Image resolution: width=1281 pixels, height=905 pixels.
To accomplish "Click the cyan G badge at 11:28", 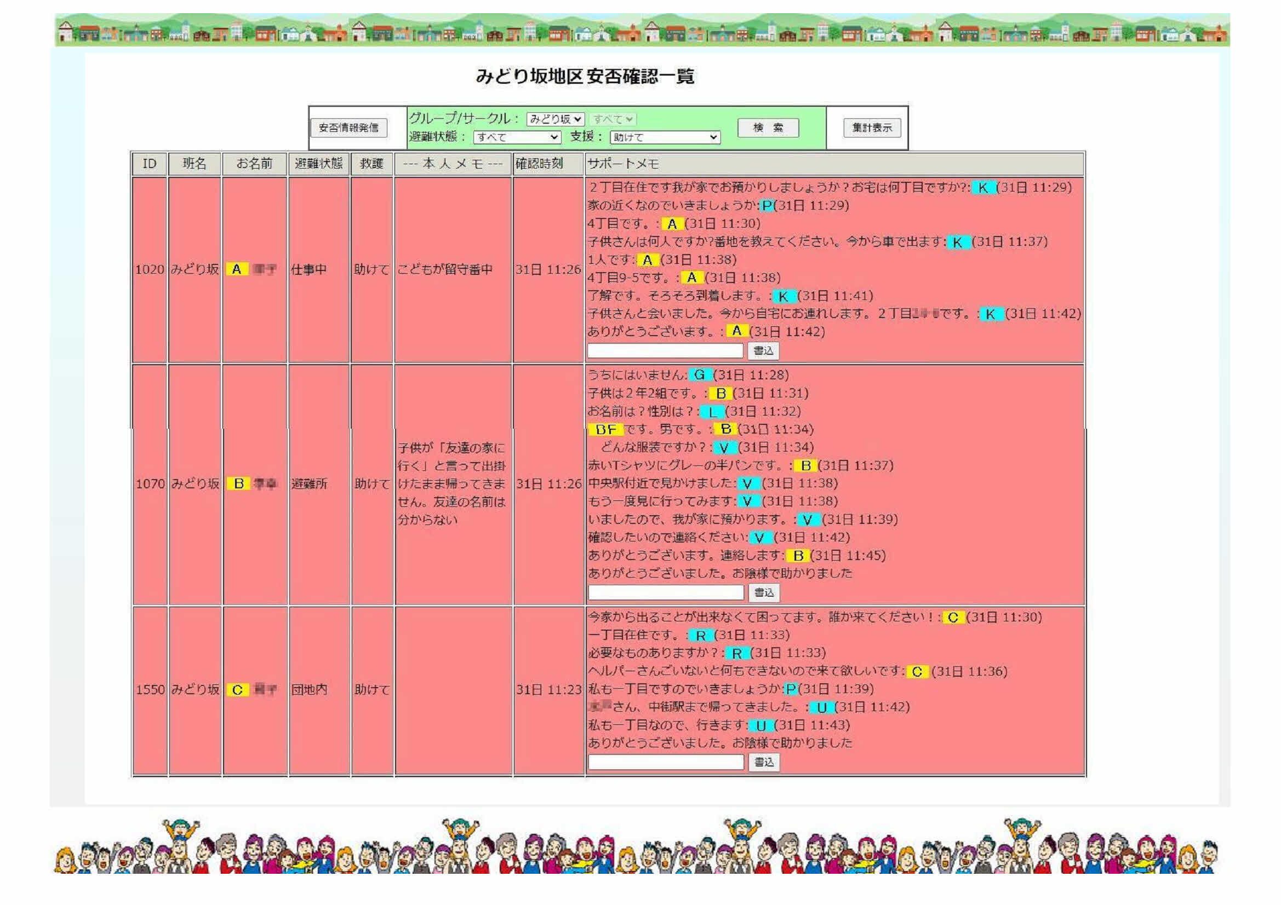I will click(700, 374).
